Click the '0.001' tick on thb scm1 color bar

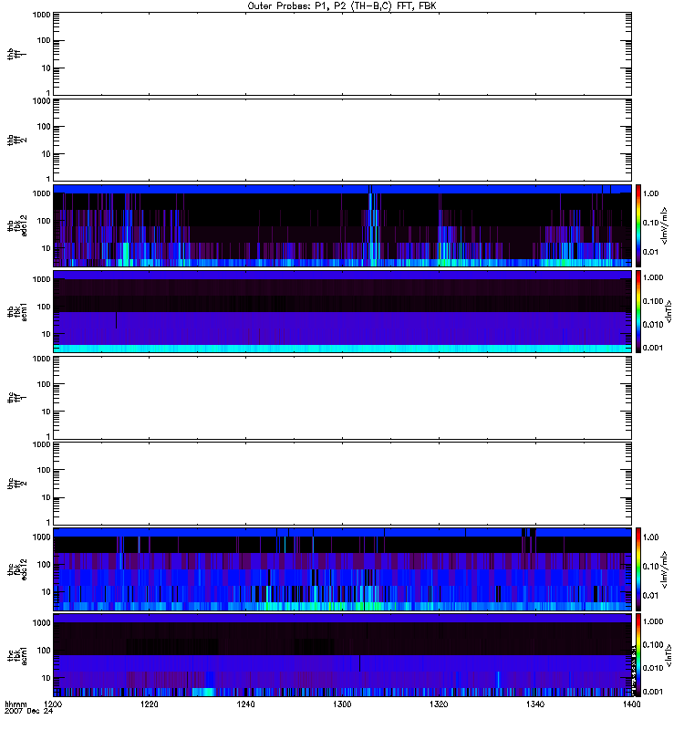coord(653,348)
